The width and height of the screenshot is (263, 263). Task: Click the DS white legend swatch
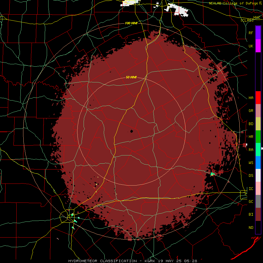[x=258, y=175]
